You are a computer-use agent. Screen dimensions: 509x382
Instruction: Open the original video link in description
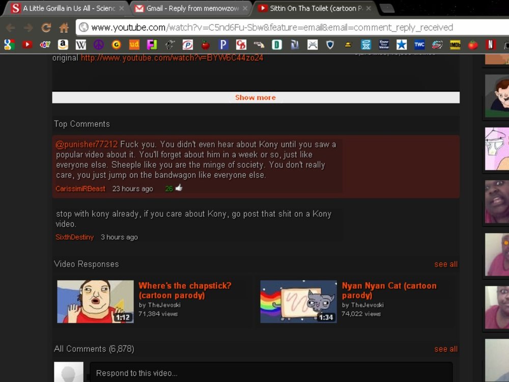click(172, 58)
